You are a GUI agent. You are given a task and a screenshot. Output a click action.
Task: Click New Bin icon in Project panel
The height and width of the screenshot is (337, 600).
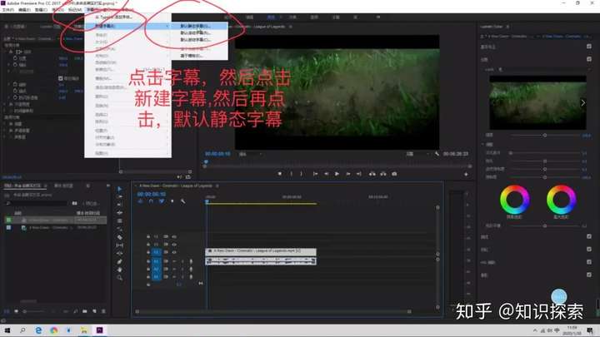pos(84,311)
